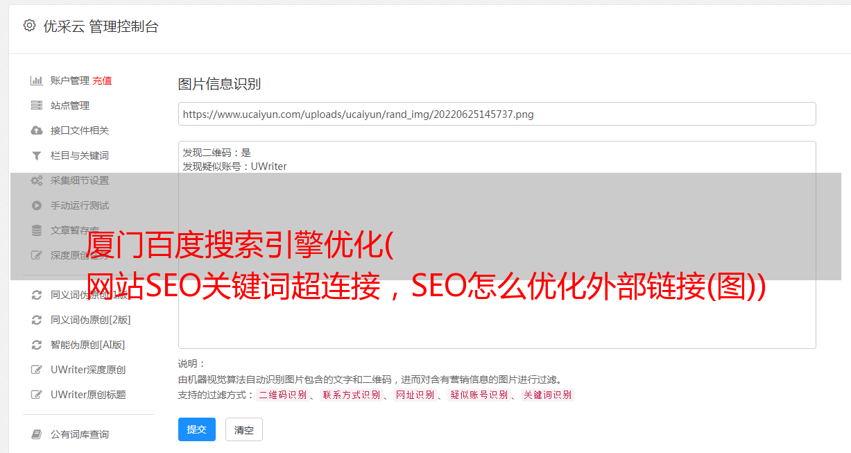Open 公有词库查询 menu item
The height and width of the screenshot is (453, 851).
point(80,434)
